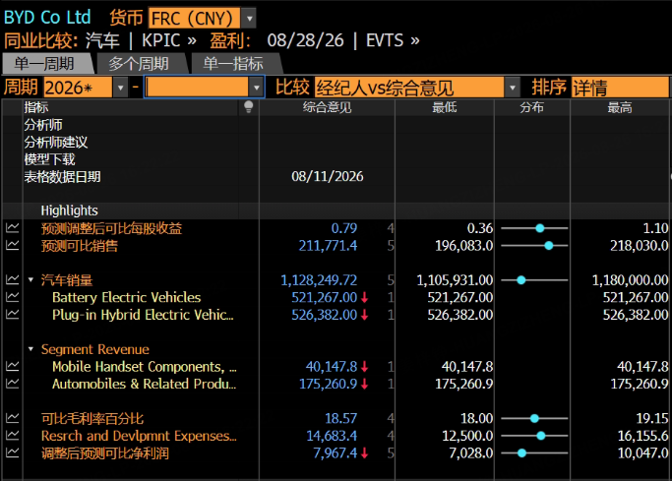This screenshot has width=672, height=481.
Task: Open the 比较 经纪人vs综合意见 dropdown arrow
Action: 513,88
